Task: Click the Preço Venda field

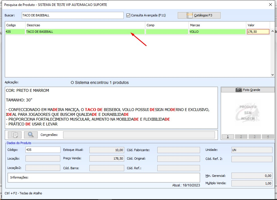Action: [107, 158]
